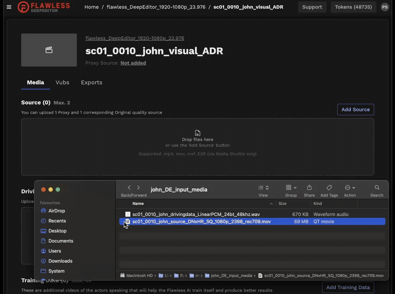Click Macintosh HD in path bar
This screenshot has width=395, height=294.
tap(137, 275)
